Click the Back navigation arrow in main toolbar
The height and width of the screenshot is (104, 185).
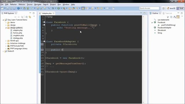[x=101, y=8]
